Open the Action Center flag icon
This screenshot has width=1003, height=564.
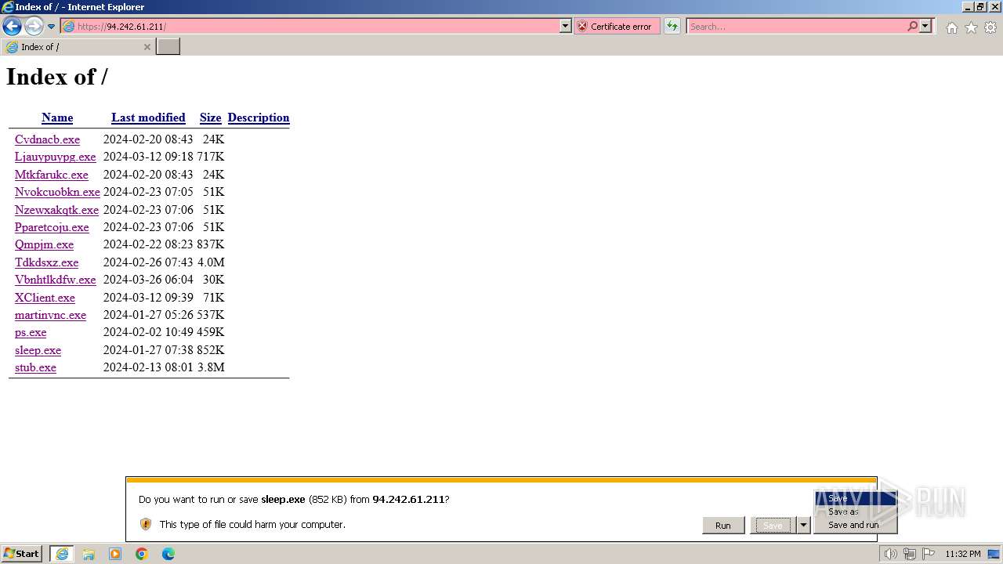click(928, 554)
